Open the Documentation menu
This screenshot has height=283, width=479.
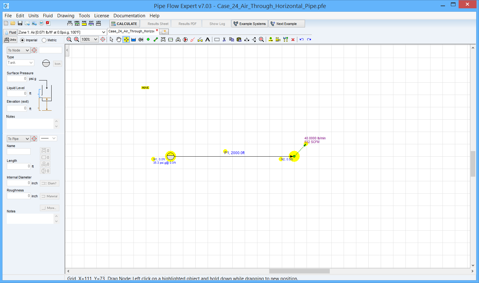(129, 16)
